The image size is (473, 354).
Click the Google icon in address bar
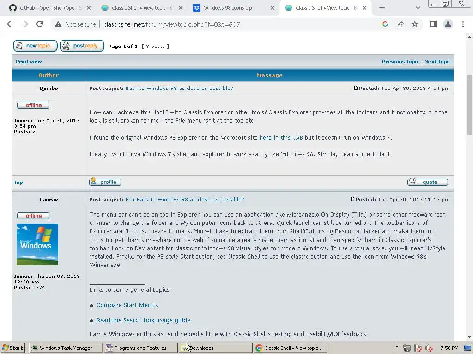click(x=385, y=24)
